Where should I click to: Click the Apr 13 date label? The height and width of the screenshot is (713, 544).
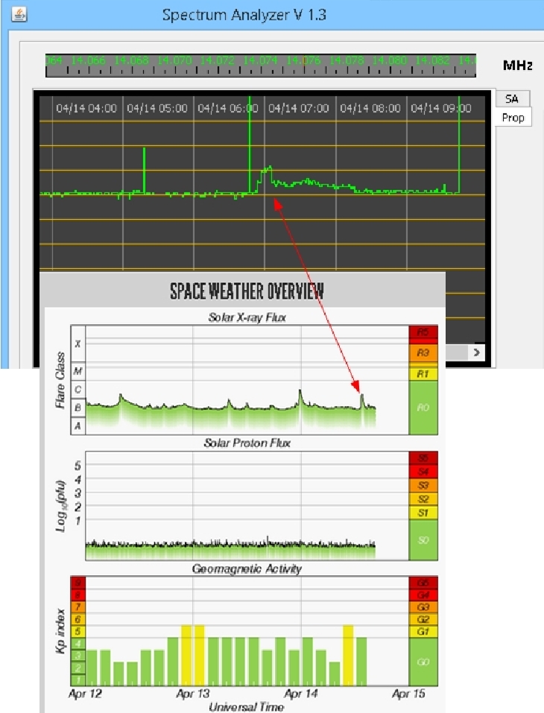click(194, 693)
